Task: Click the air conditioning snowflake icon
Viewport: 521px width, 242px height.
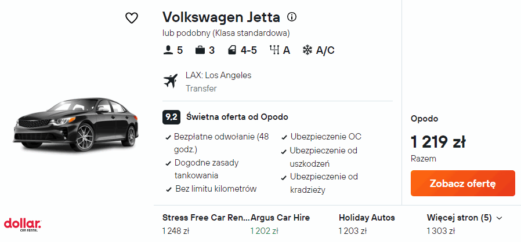Action: point(307,50)
